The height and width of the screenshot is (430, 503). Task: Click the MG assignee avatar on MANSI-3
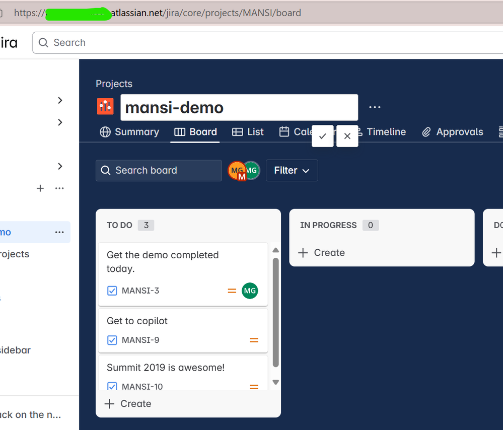pyautogui.click(x=250, y=291)
